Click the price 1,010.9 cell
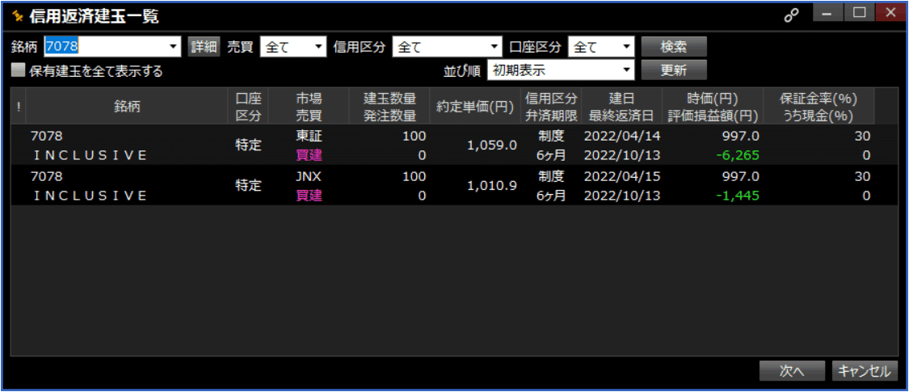 (x=491, y=185)
